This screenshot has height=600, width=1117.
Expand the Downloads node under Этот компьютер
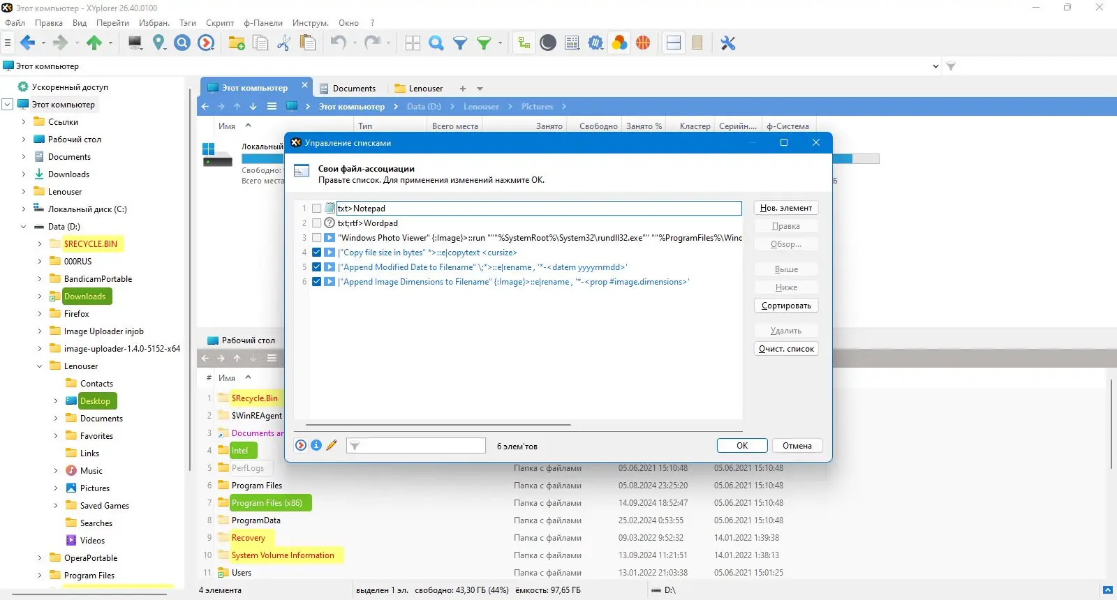coord(23,174)
